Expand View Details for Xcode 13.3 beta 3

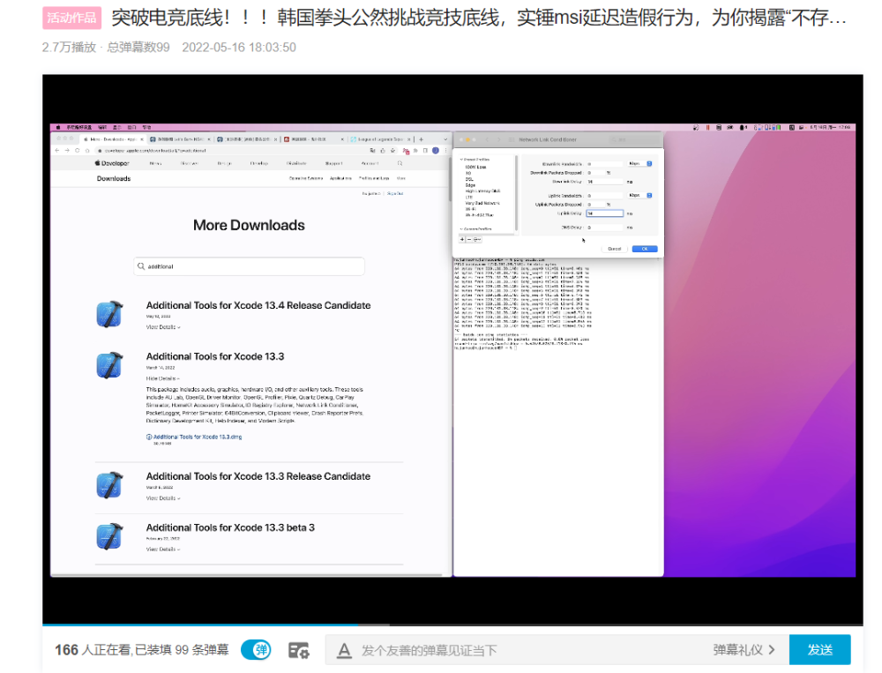point(163,550)
